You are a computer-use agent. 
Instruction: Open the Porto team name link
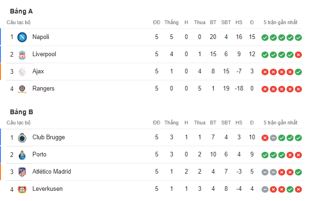[39, 155]
